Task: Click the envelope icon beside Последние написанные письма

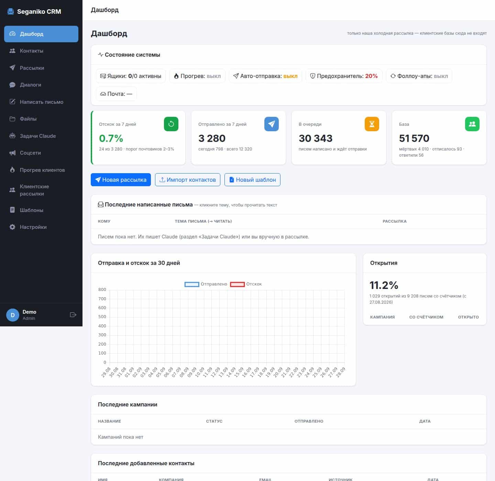Action: tap(101, 204)
